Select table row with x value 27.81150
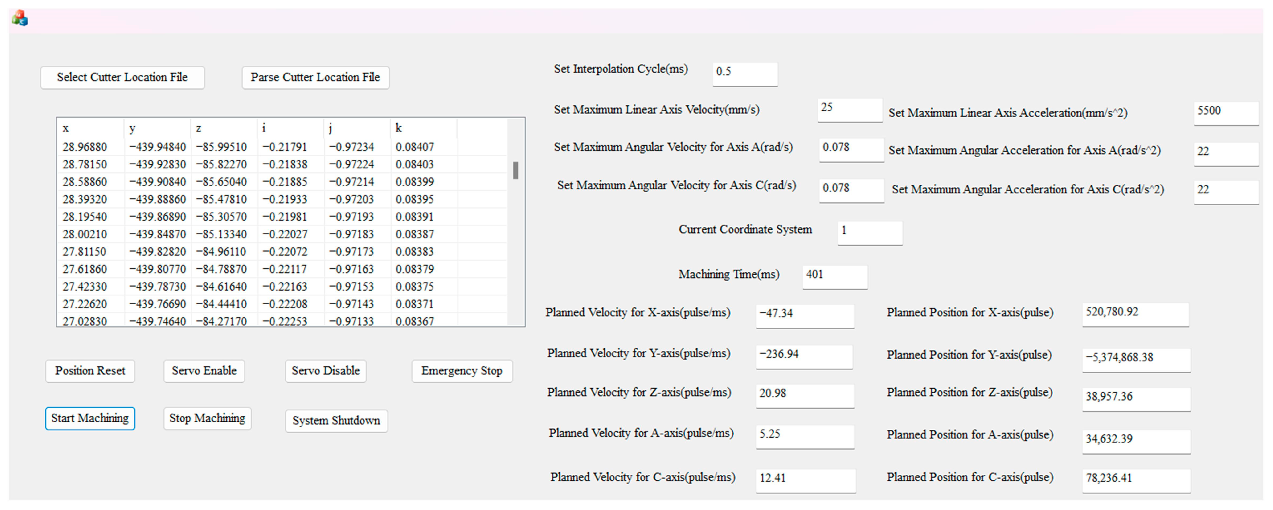This screenshot has width=1273, height=510. click(282, 252)
